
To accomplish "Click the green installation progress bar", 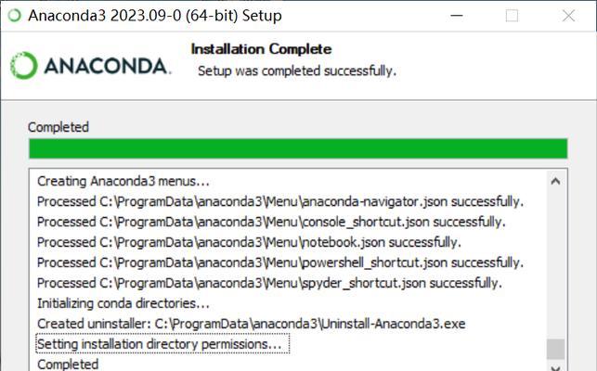I will 298,148.
